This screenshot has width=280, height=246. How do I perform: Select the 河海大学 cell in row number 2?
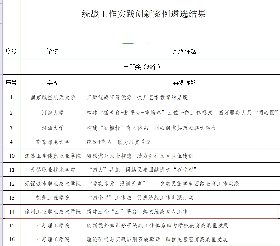point(52,113)
